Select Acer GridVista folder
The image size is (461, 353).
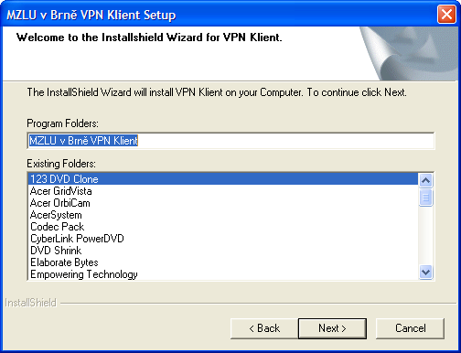[223, 191]
